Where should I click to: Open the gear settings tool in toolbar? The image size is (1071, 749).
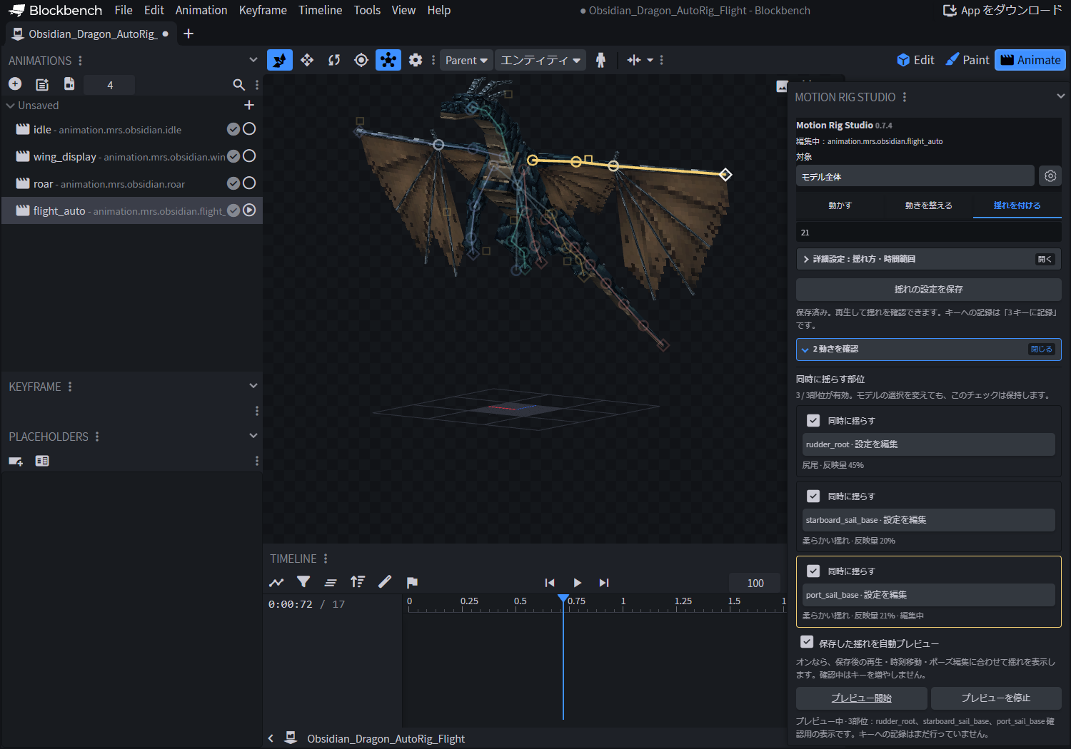(416, 60)
